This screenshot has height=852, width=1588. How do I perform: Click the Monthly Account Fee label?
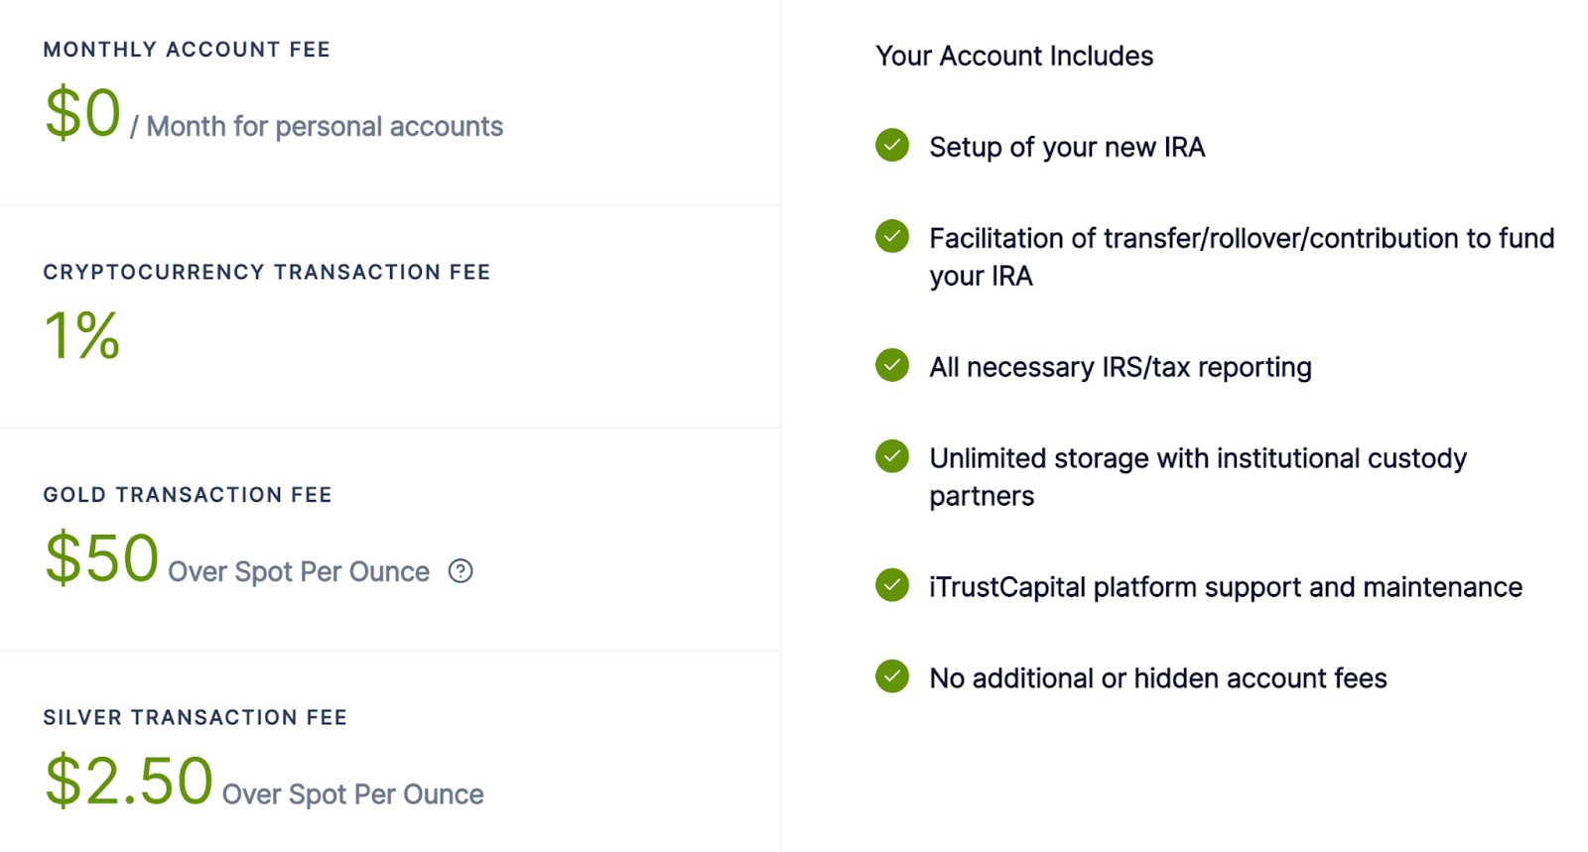[x=187, y=50]
